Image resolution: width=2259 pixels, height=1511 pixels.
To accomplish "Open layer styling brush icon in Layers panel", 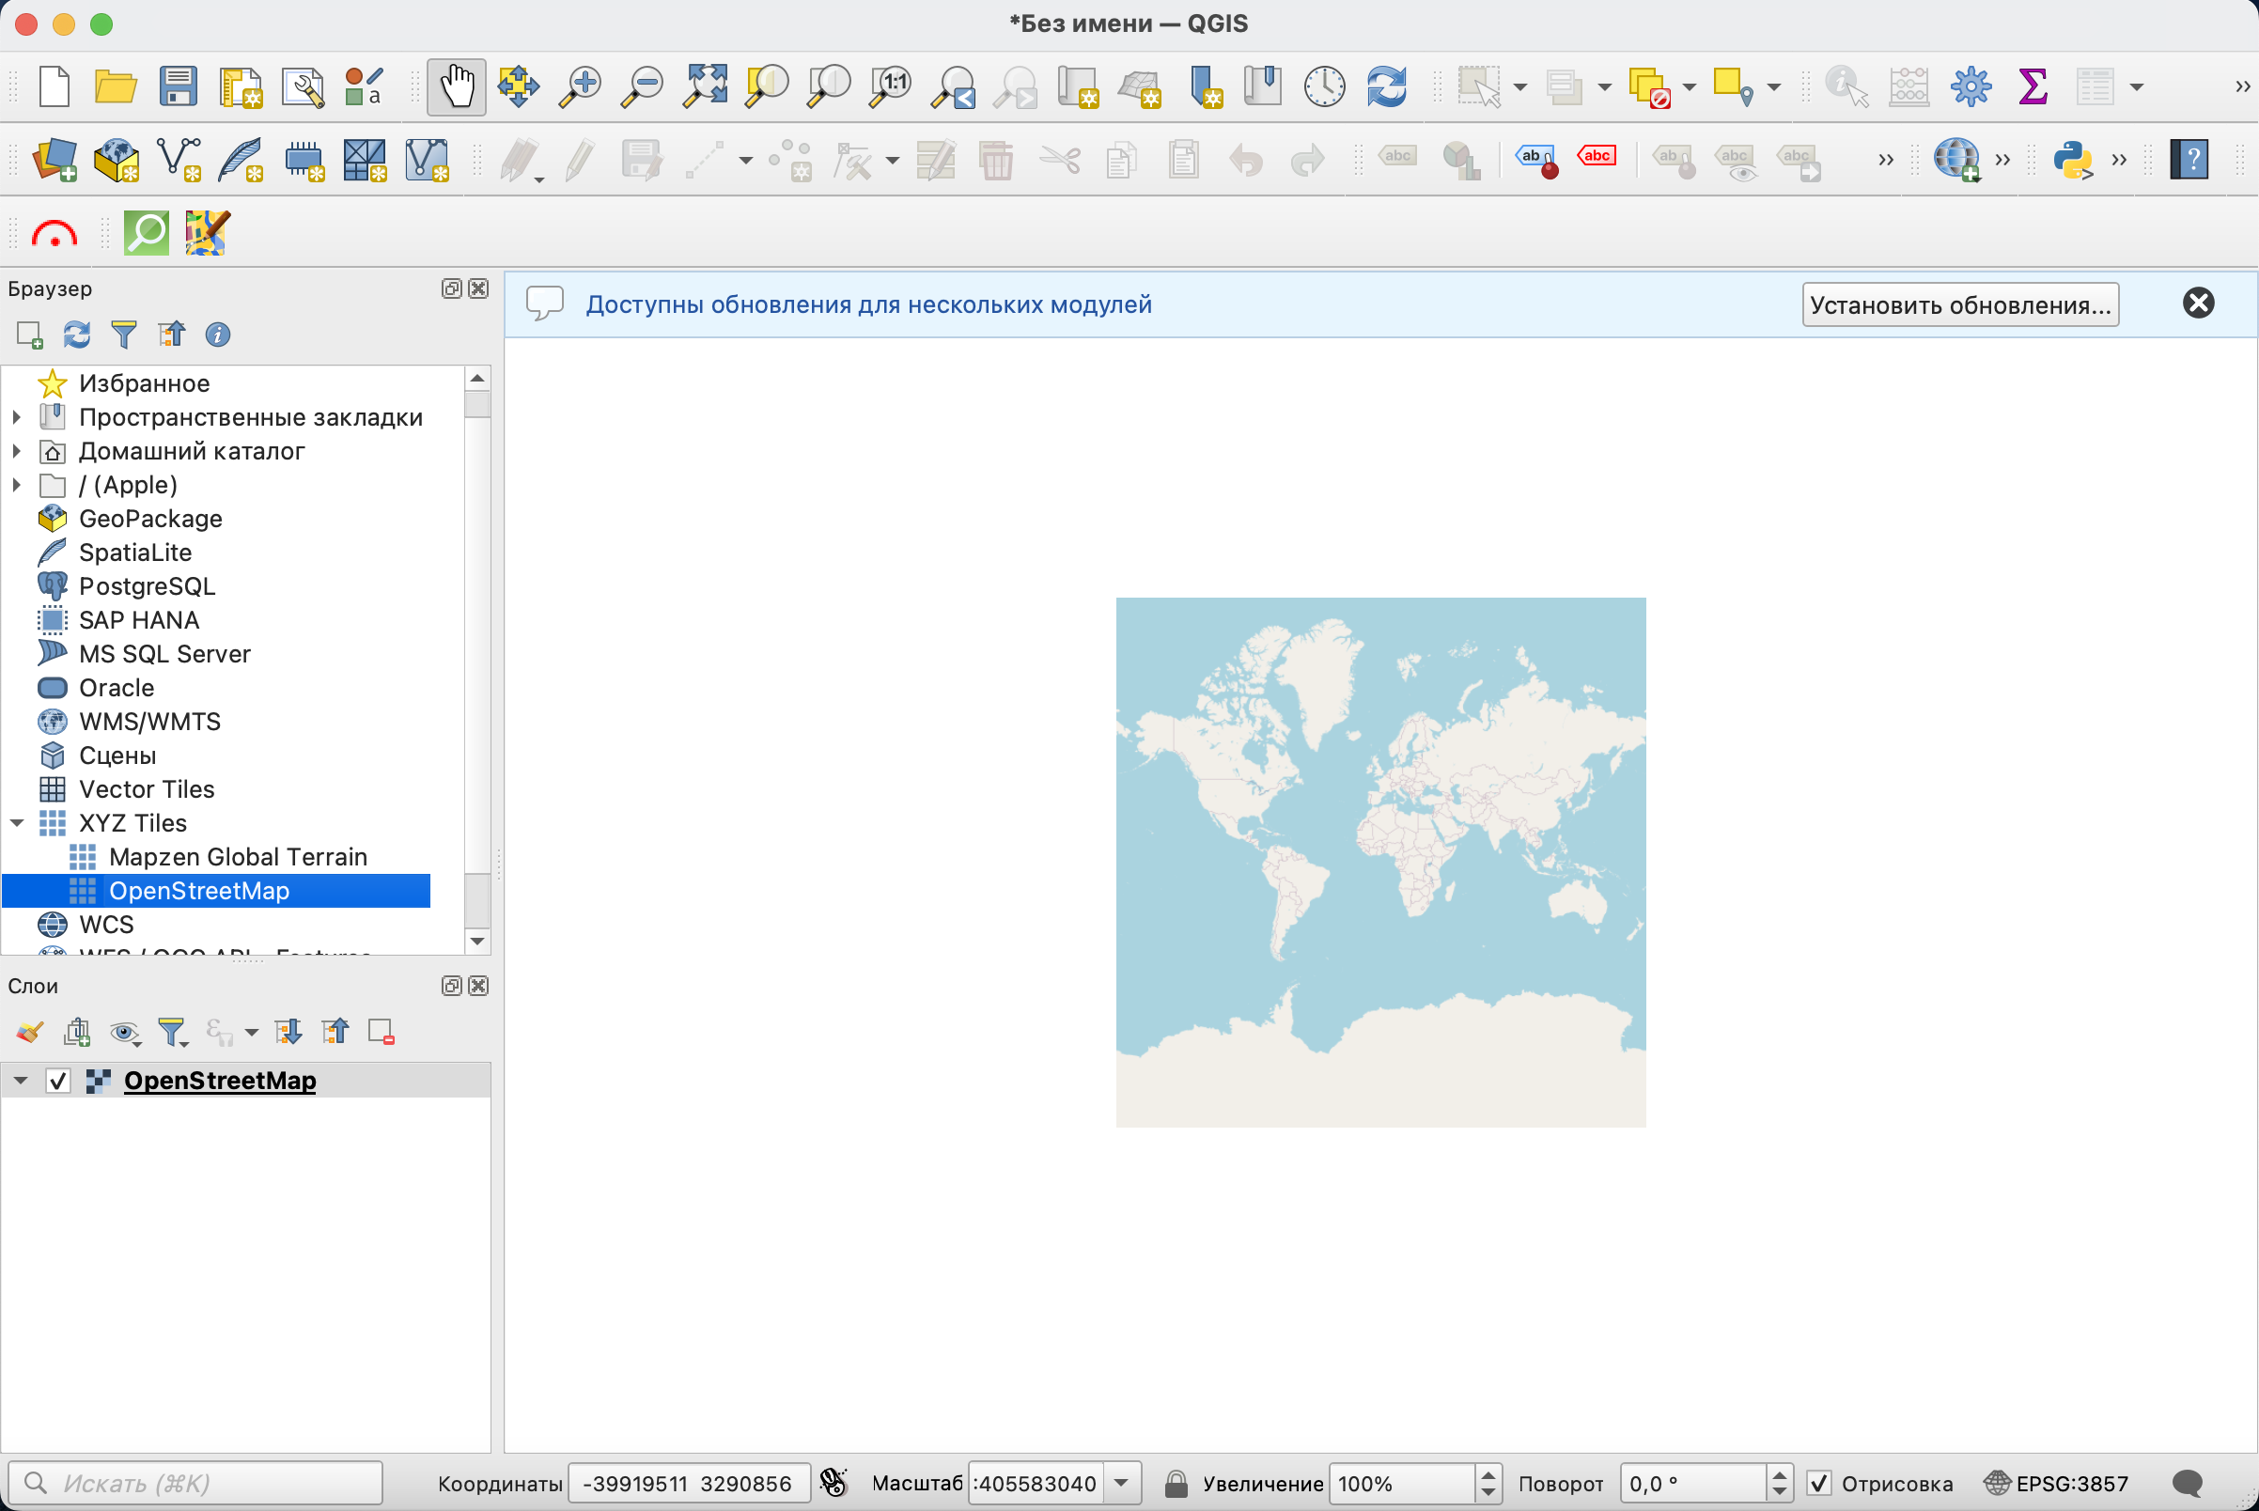I will click(x=29, y=1032).
